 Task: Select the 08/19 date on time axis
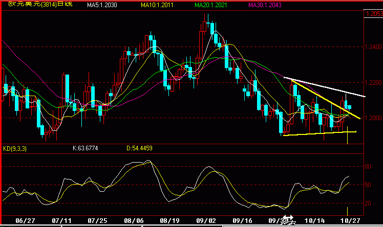pos(170,221)
